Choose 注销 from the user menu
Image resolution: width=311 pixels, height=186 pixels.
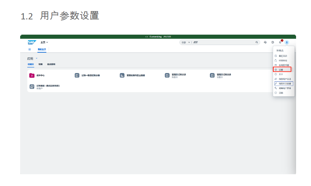[281, 93]
